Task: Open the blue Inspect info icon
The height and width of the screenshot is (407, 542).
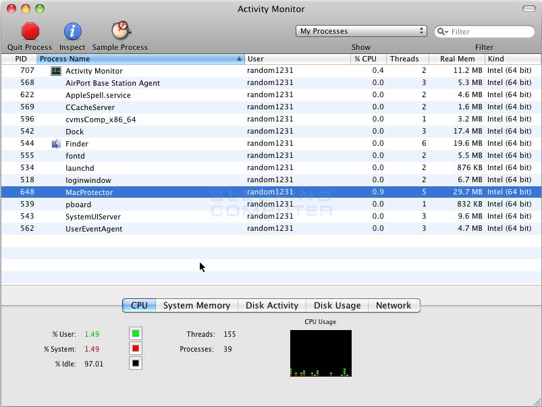Action: point(73,32)
